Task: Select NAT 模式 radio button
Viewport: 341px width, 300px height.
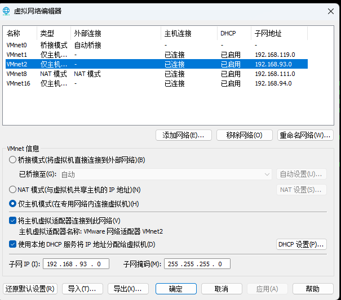Action: coord(13,190)
